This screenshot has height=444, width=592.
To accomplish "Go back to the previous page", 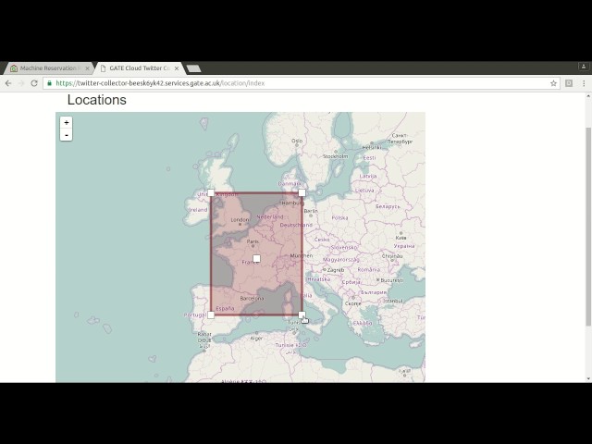I will (x=8, y=83).
